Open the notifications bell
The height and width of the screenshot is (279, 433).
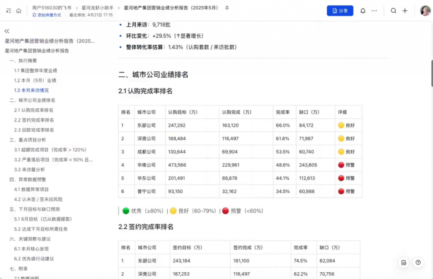pos(363,11)
